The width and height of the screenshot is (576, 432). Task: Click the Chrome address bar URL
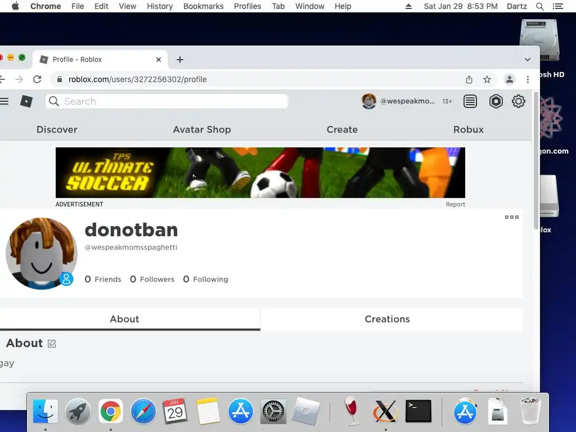[138, 79]
